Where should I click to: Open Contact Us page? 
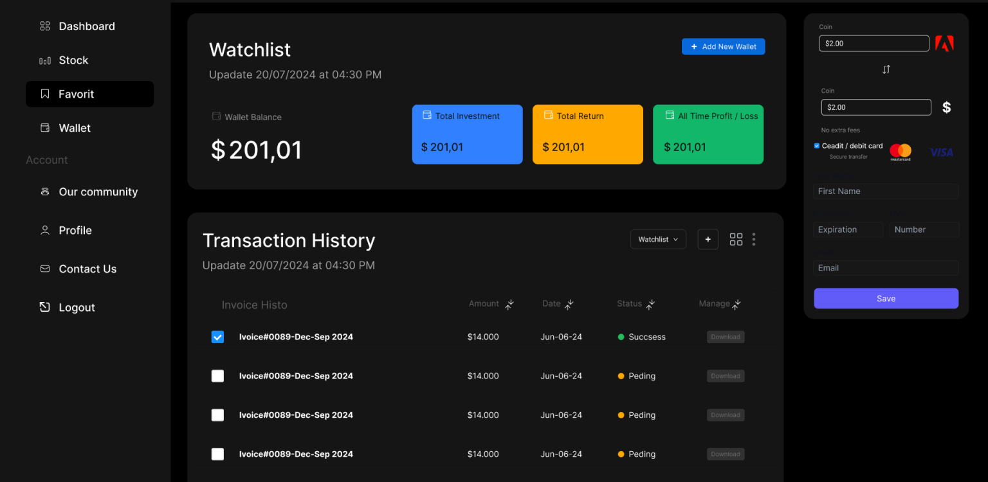point(87,269)
